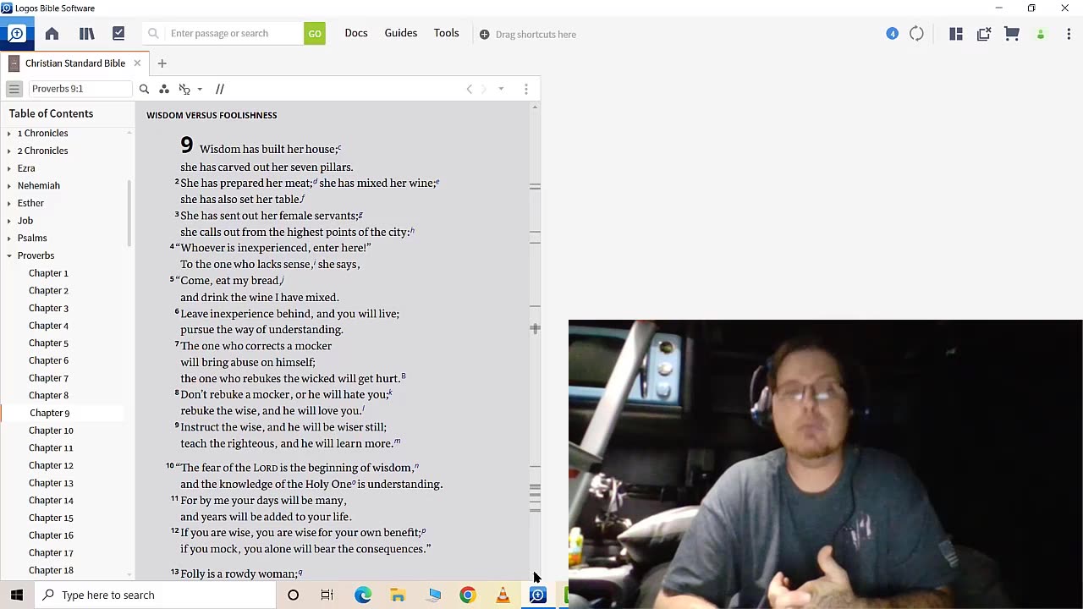Open the visual filters dots icon

tap(164, 89)
